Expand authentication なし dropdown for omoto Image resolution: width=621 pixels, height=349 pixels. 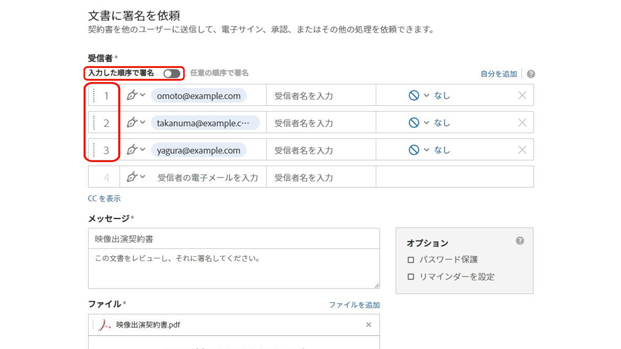click(x=427, y=96)
